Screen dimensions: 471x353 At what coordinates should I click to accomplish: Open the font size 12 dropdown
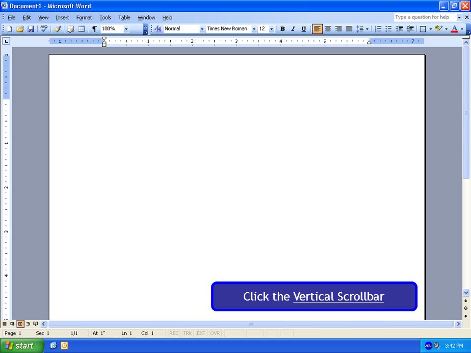(x=271, y=29)
